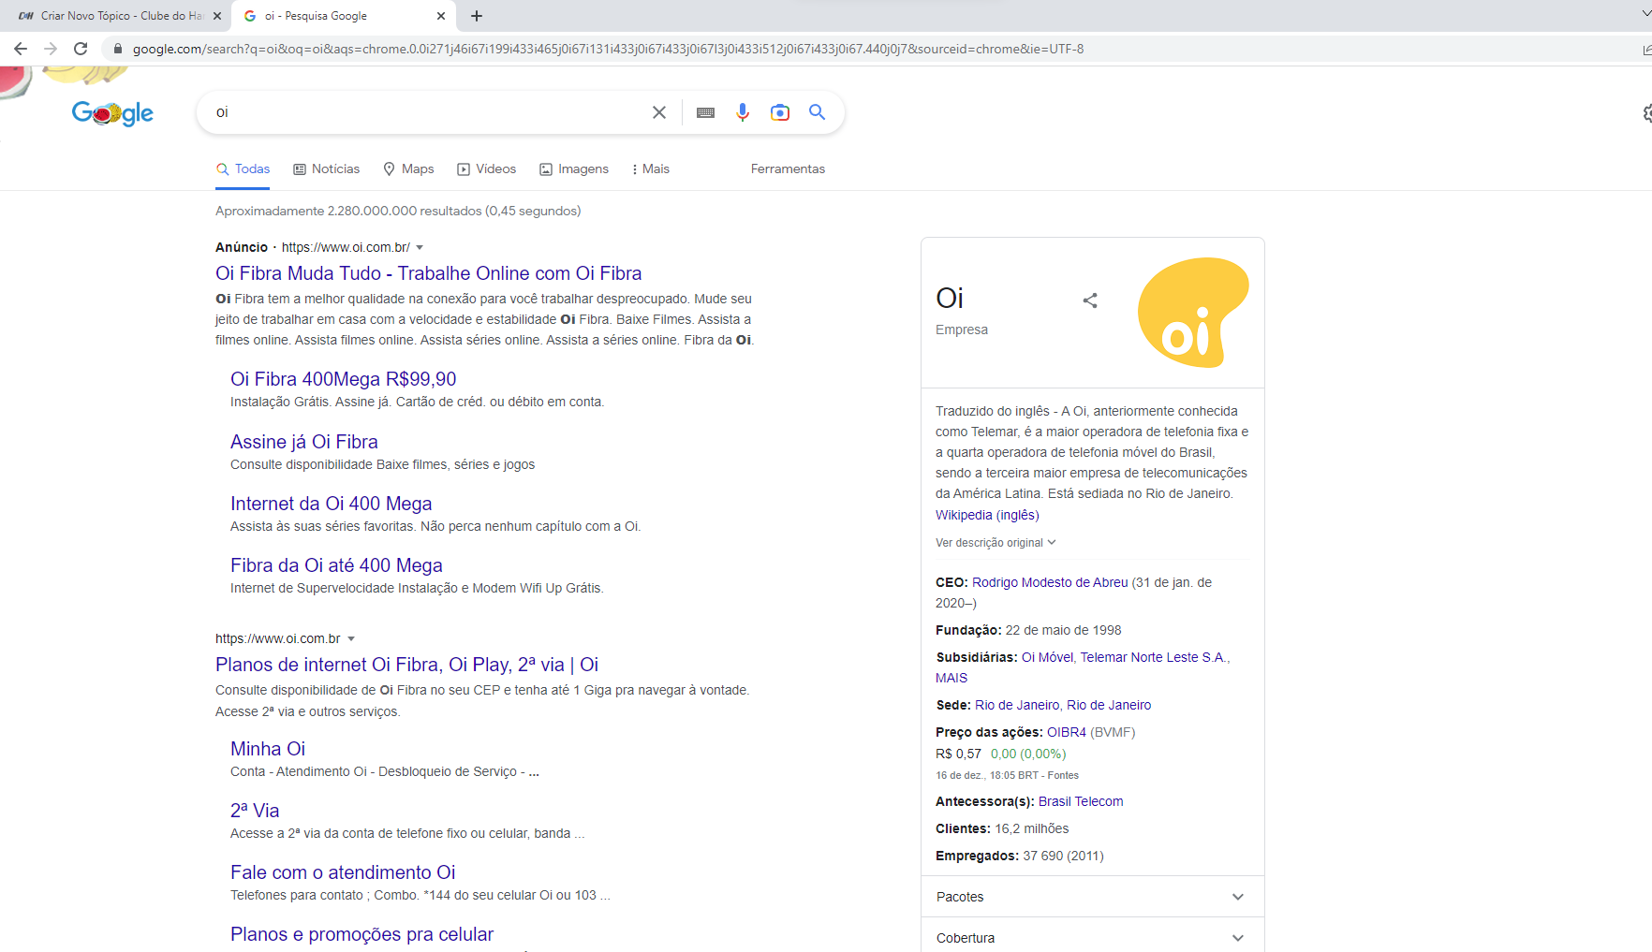1652x952 pixels.
Task: Switch to the Notícias tab
Action: coord(327,168)
